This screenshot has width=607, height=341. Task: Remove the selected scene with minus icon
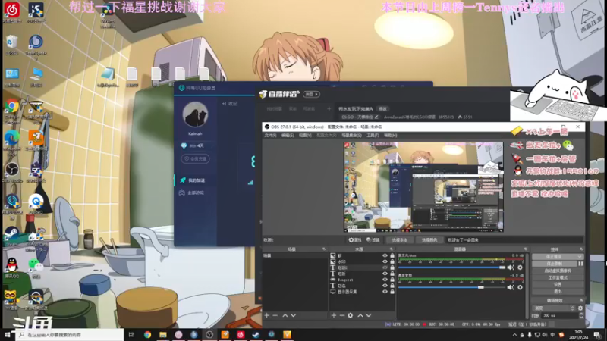coord(275,315)
